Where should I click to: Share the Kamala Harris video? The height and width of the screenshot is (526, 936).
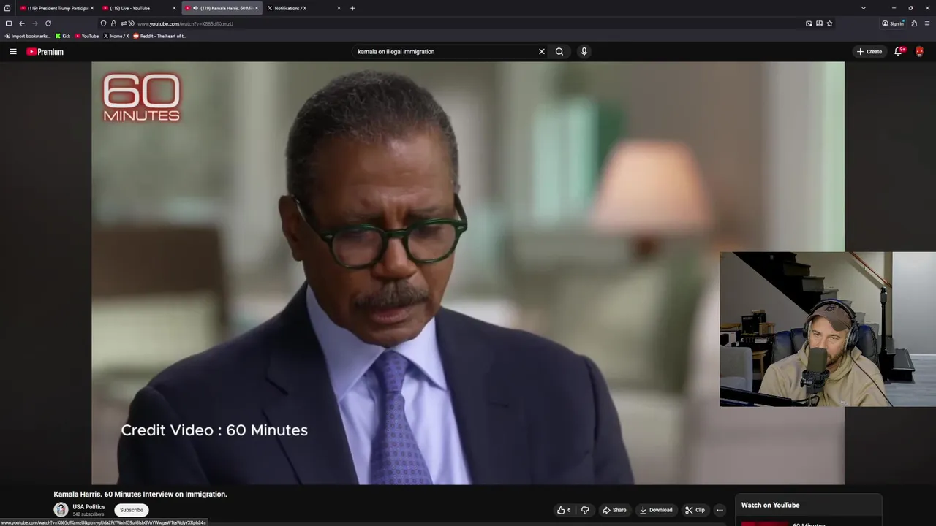614,510
